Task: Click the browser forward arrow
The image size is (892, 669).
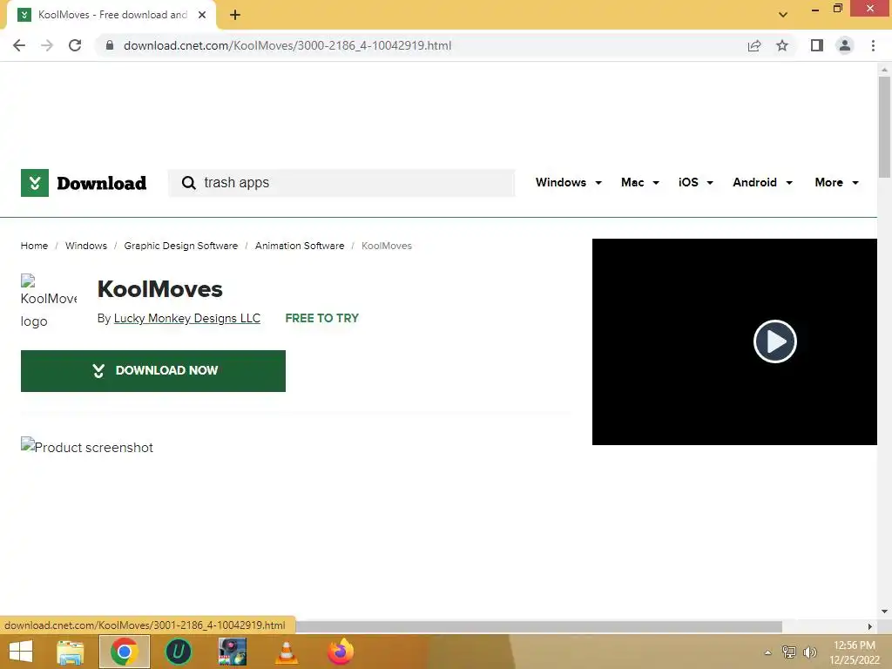Action: [47, 45]
